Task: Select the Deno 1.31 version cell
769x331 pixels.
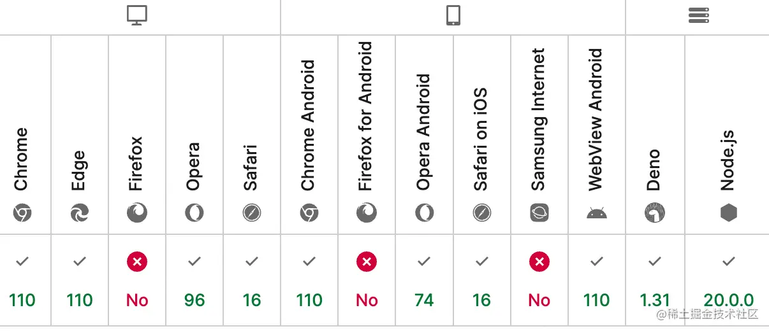Action: pyautogui.click(x=655, y=280)
